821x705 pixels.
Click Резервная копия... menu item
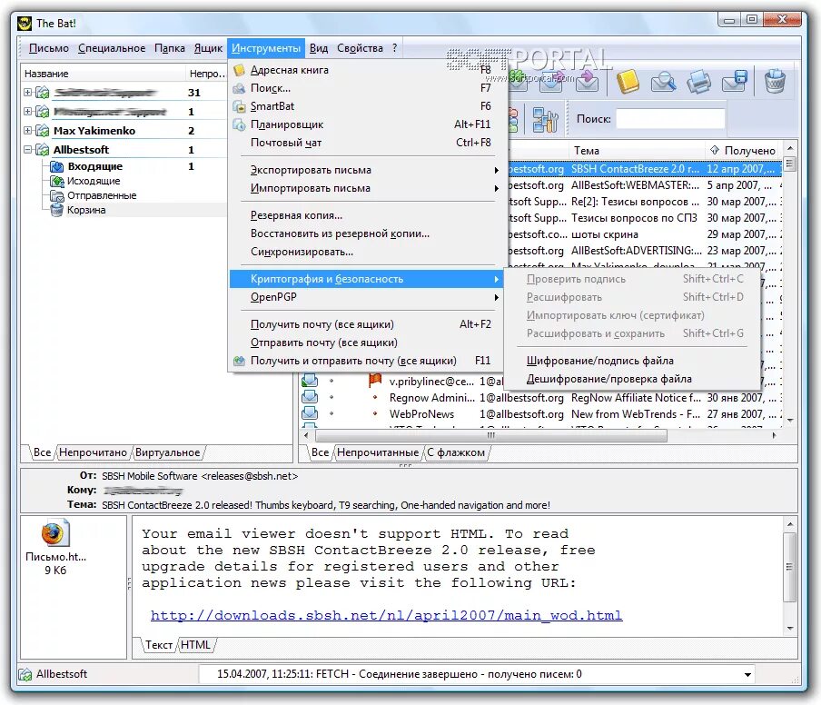(365, 215)
